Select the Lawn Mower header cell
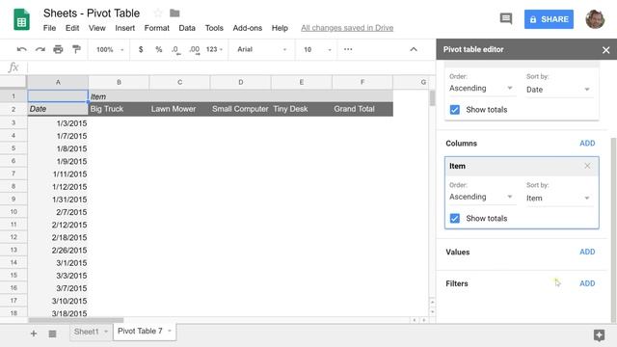The height and width of the screenshot is (347, 617). (180, 109)
